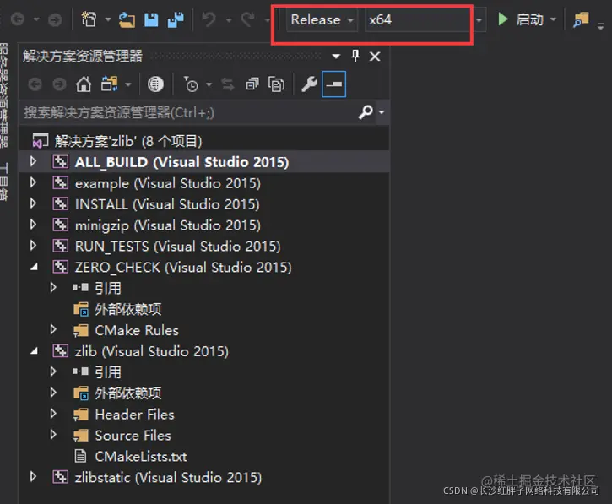Click the Collapse All icon in Solution Explorer
This screenshot has height=504, width=612.
coord(252,84)
